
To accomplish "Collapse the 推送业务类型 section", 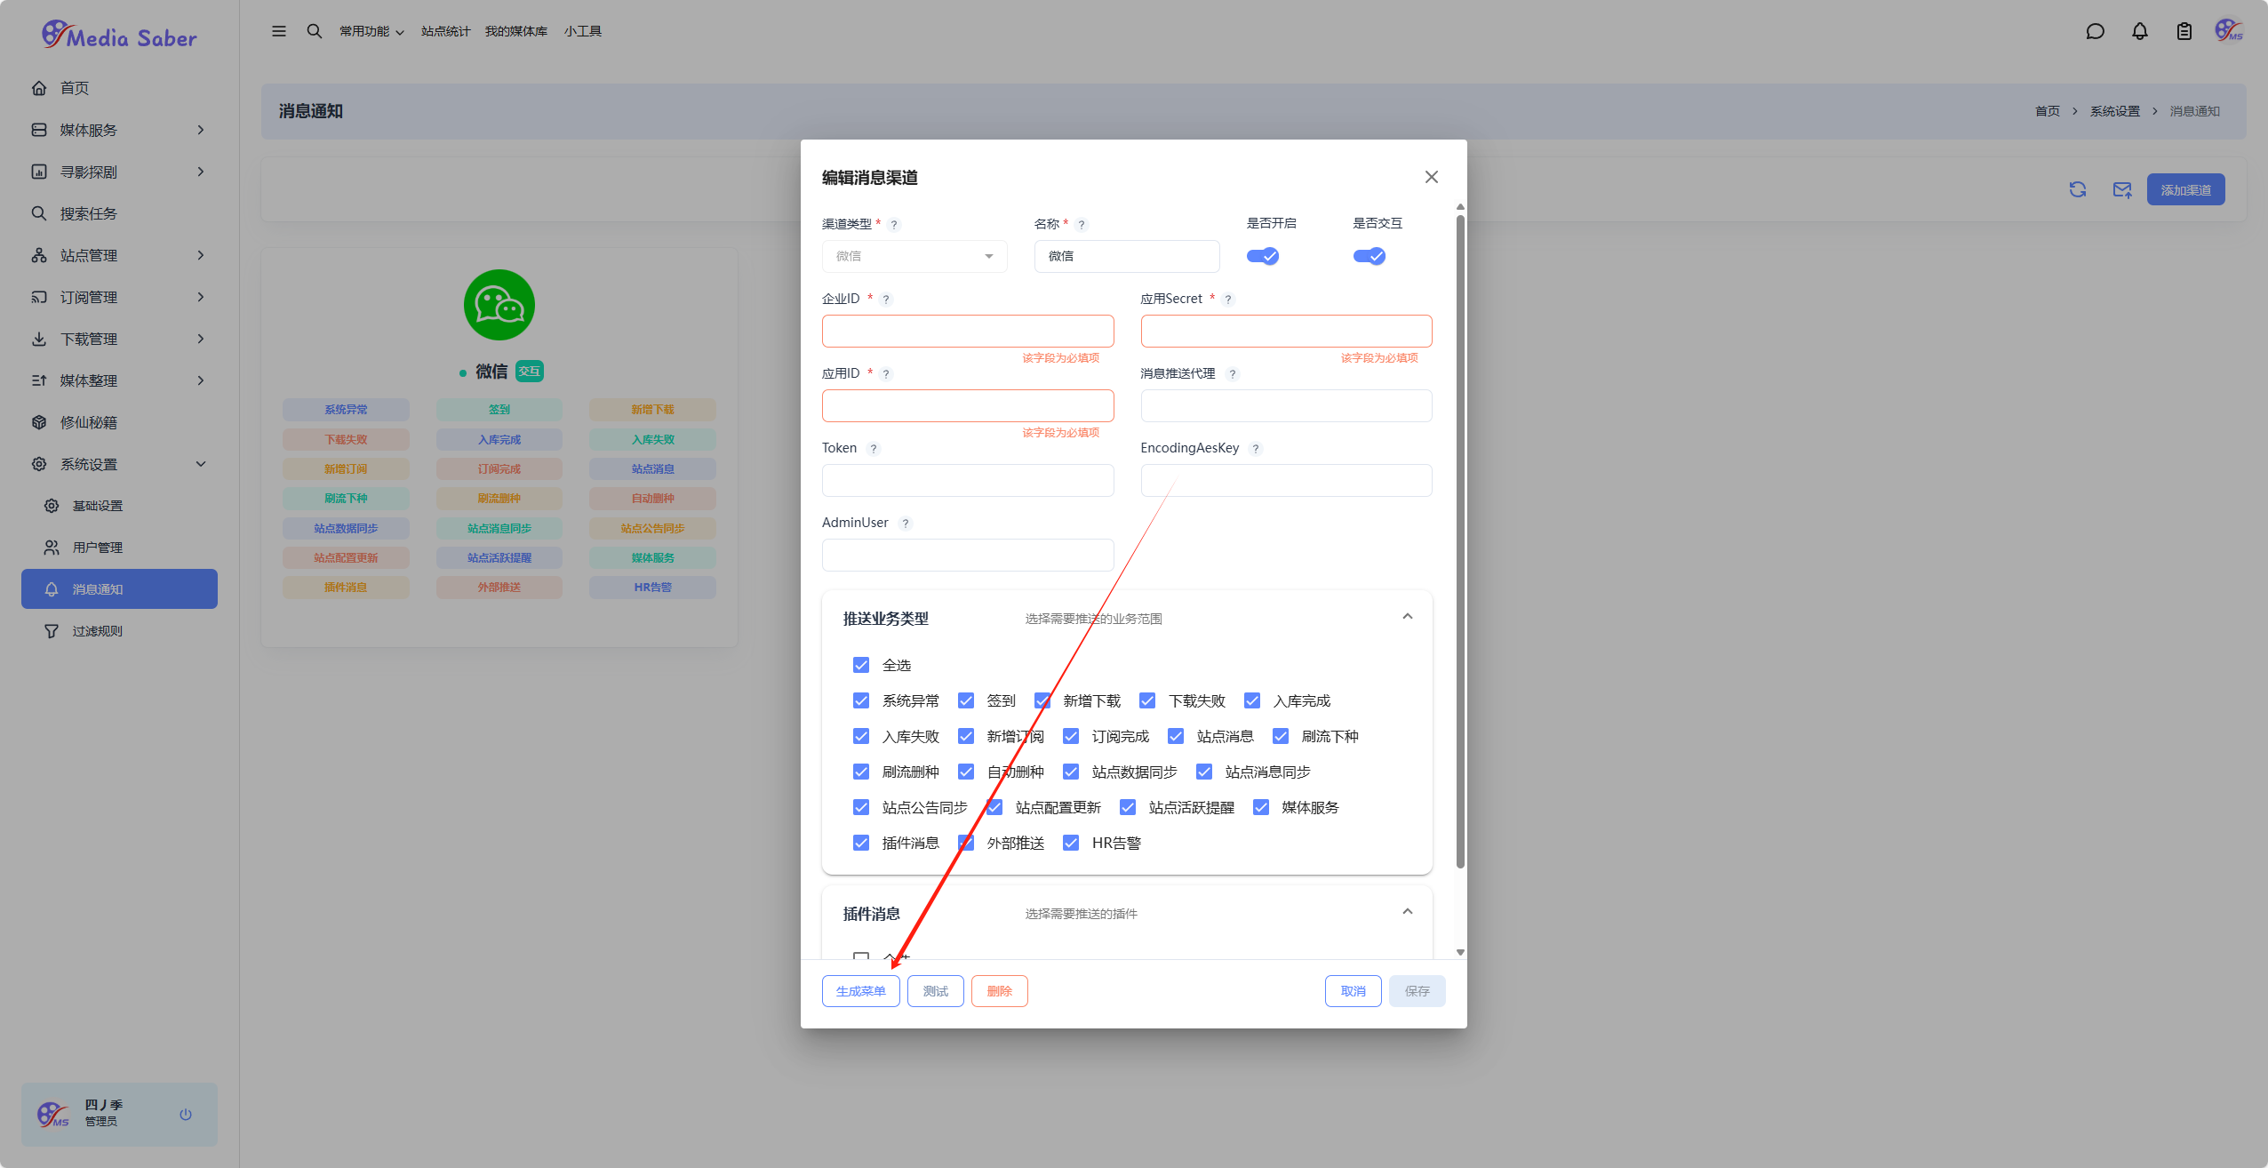I will point(1407,616).
